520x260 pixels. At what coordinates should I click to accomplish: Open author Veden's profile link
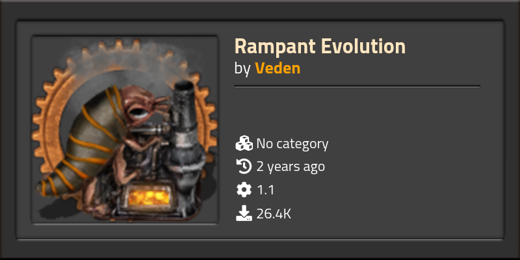click(278, 69)
